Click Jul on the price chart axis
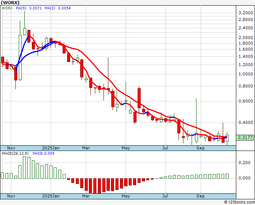255x205 pixels. (x=165, y=148)
